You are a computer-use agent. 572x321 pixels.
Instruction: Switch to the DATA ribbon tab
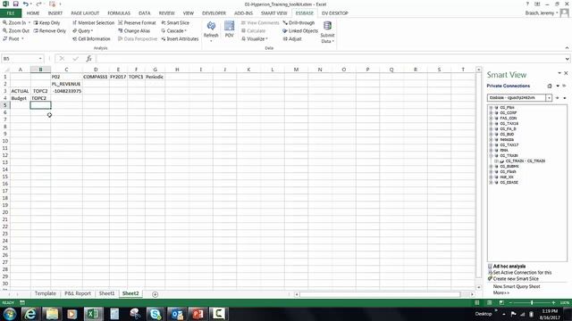point(144,13)
